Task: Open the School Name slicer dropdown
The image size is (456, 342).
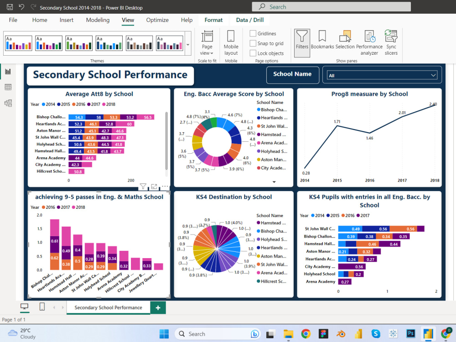Action: click(382, 75)
